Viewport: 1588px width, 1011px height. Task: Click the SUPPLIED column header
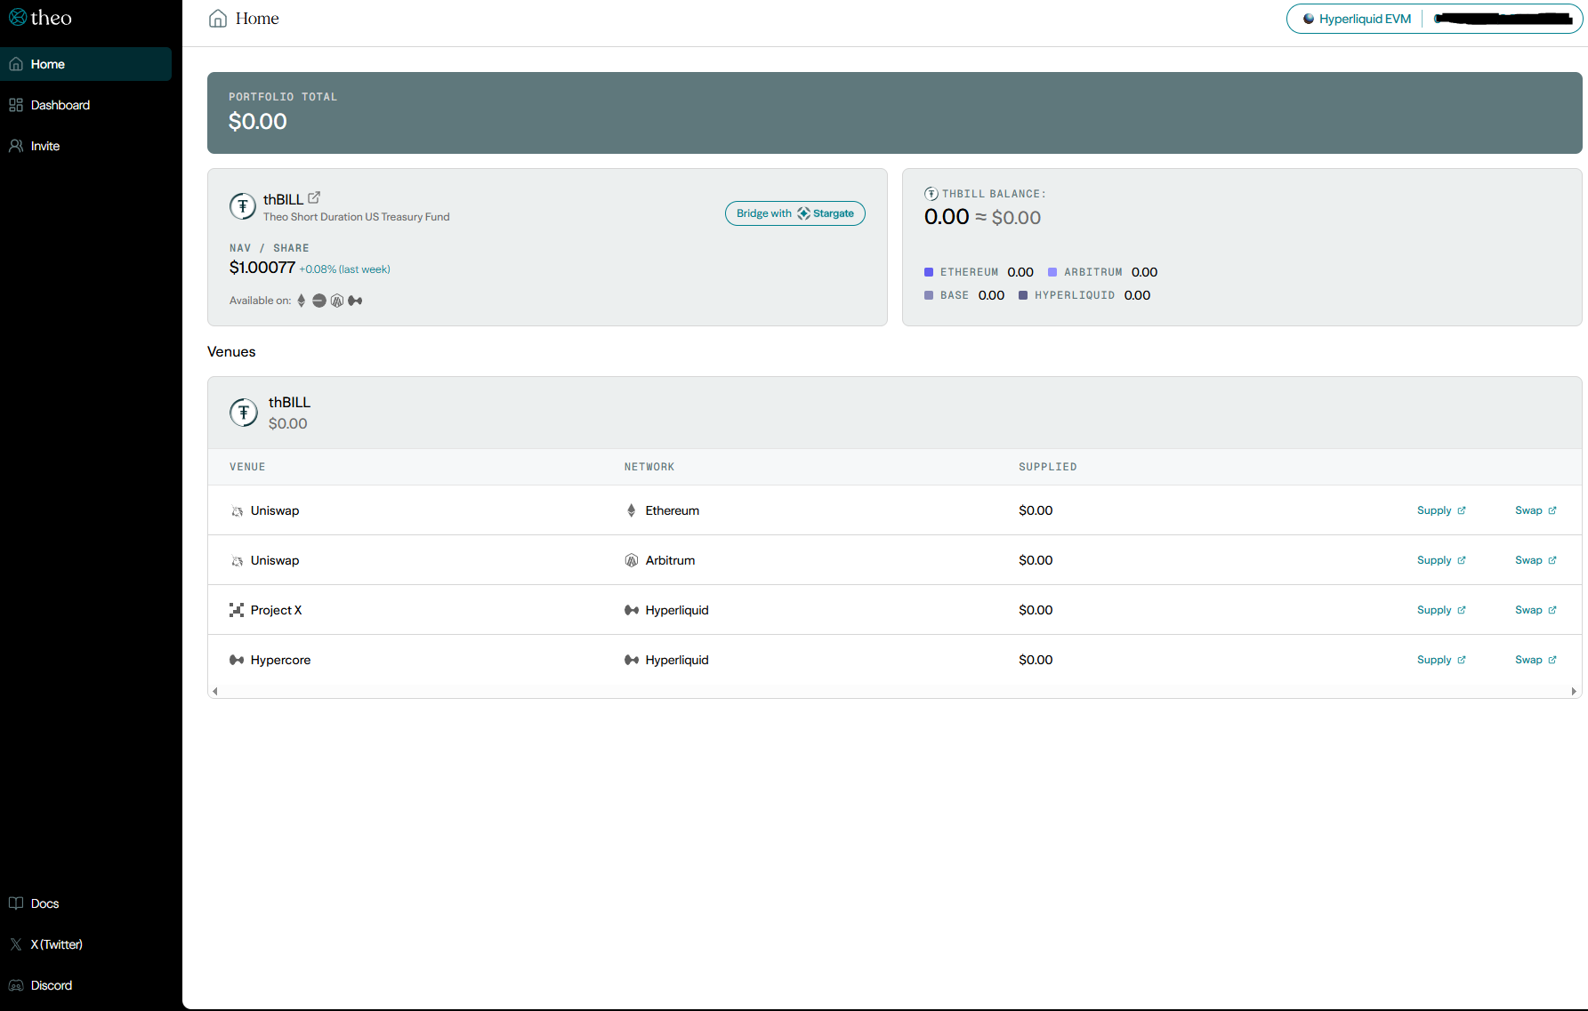(x=1048, y=467)
